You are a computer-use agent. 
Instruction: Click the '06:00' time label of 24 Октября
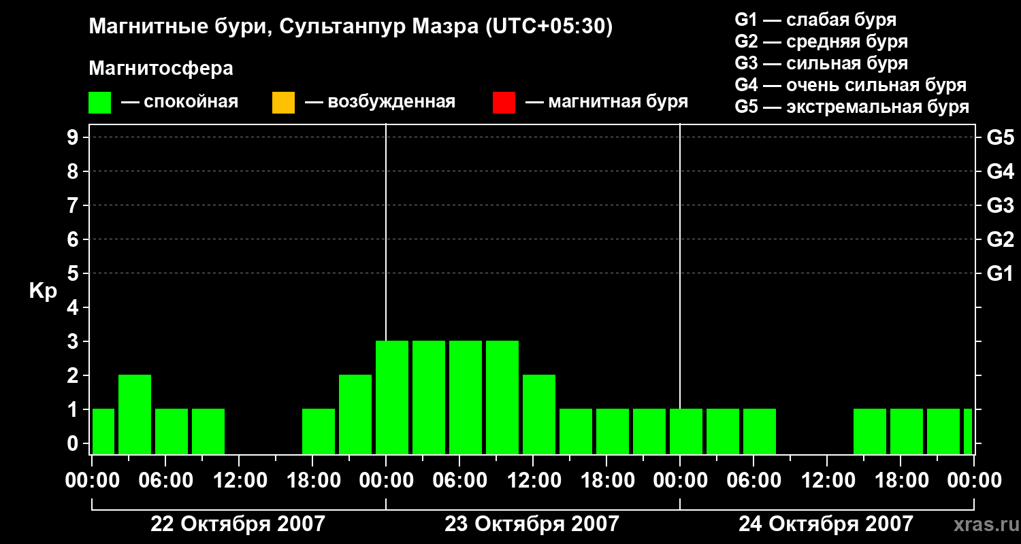[753, 481]
